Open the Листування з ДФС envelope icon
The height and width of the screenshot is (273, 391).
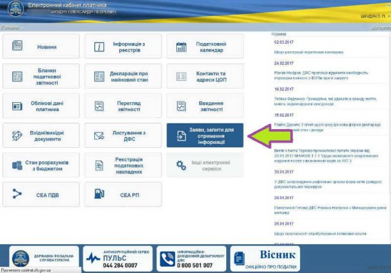(x=99, y=136)
